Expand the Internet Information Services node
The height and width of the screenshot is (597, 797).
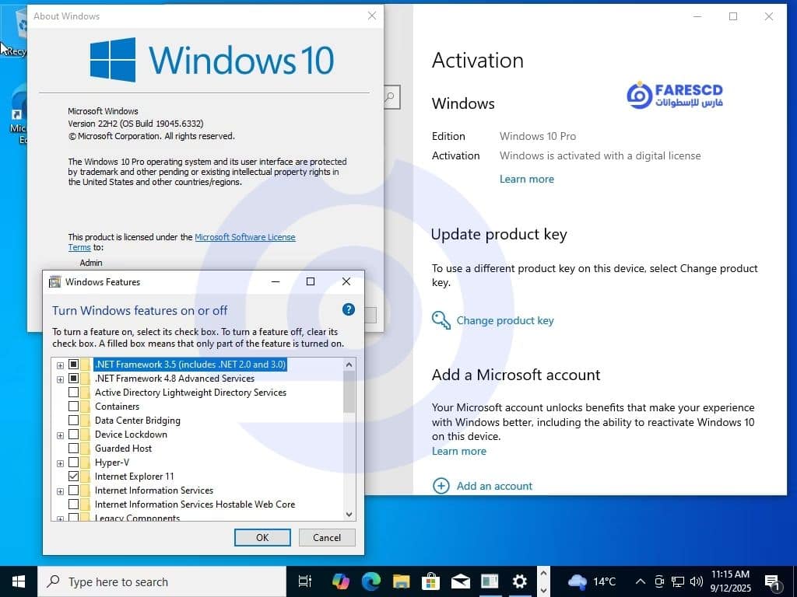60,491
